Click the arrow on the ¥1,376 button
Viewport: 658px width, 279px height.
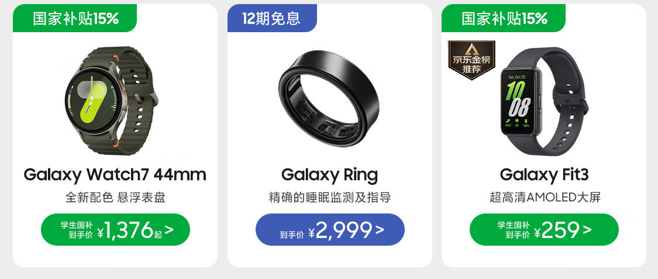[x=169, y=229]
